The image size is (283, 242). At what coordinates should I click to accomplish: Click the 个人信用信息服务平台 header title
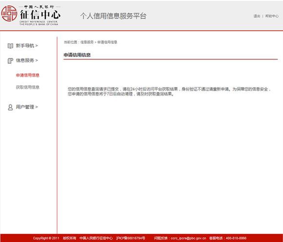113,16
